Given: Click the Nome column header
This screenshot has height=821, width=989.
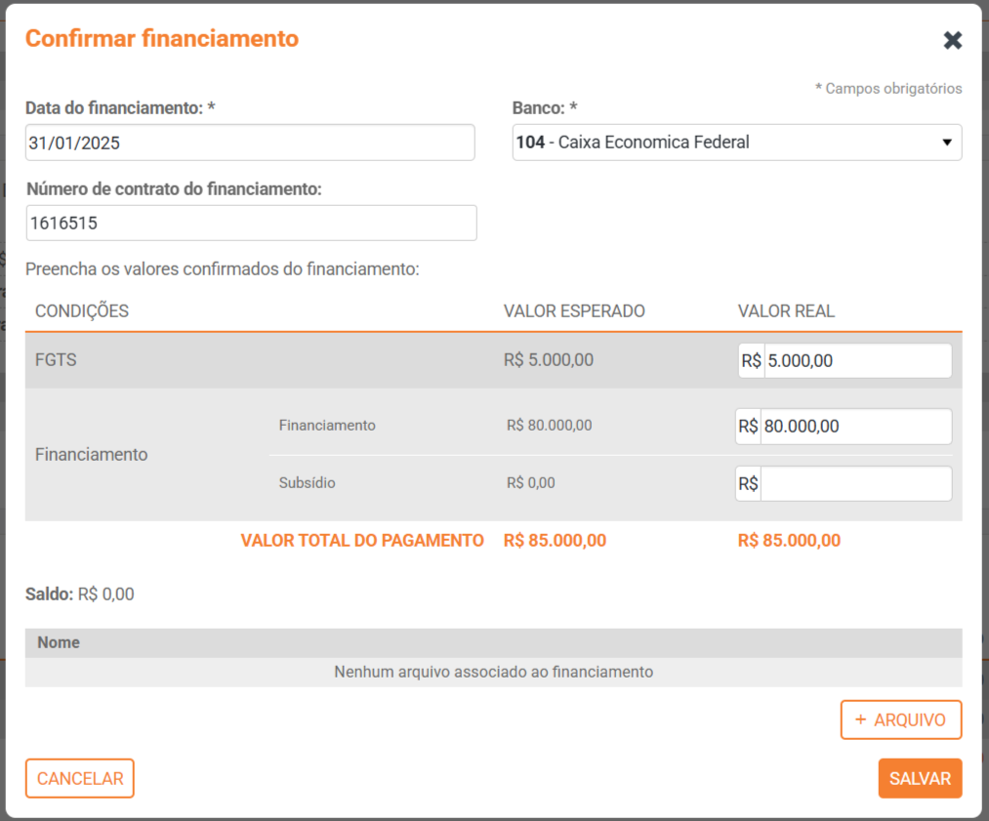Looking at the screenshot, I should coord(59,643).
